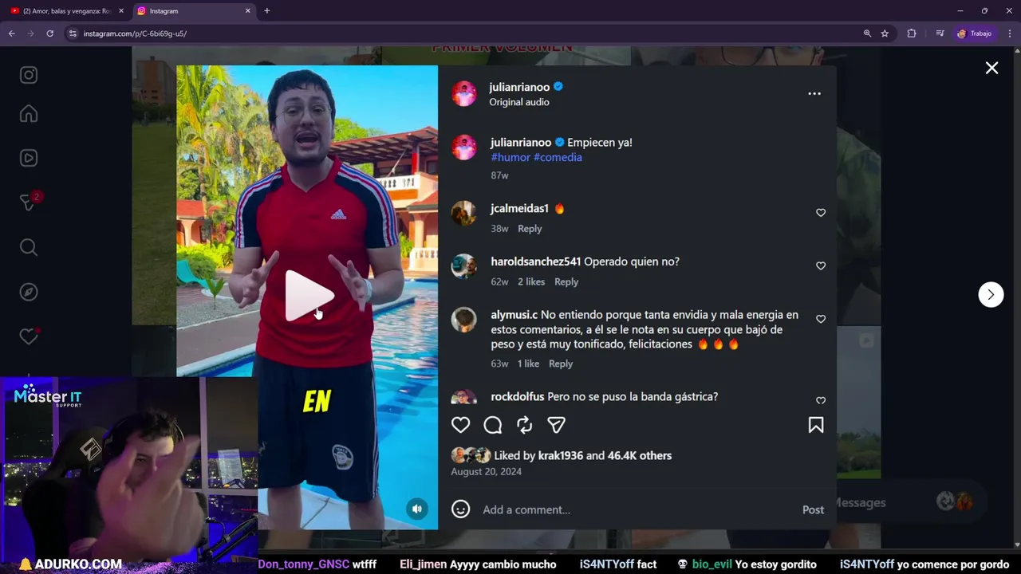
Task: Play the video with center play button
Action: coord(309,296)
